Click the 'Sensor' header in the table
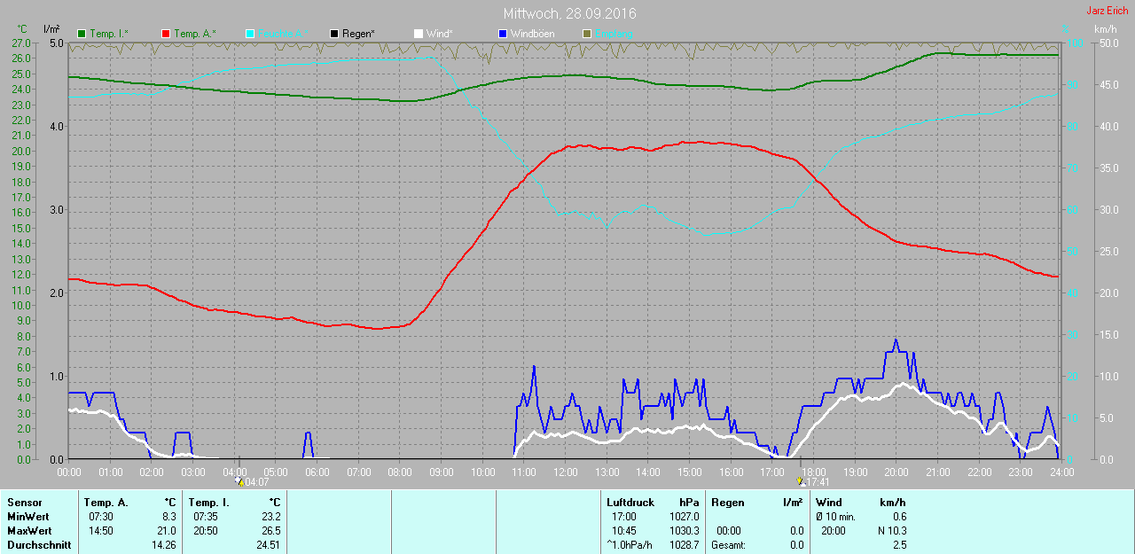This screenshot has width=1135, height=554. point(24,503)
